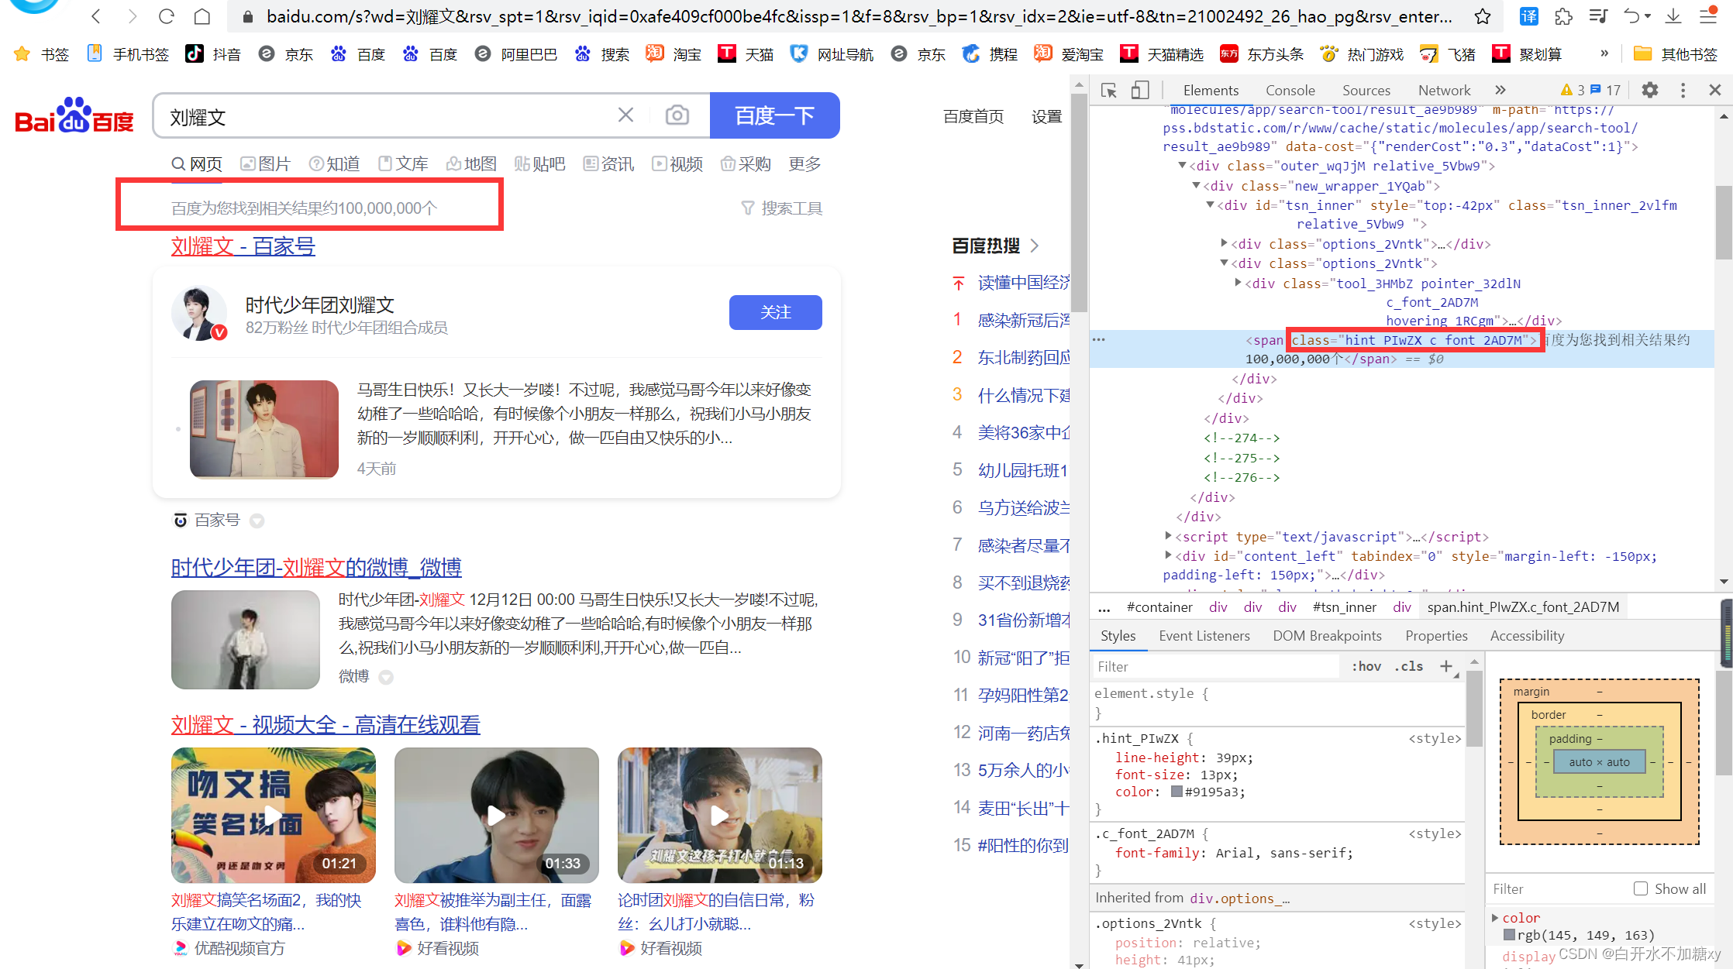Screen dimensions: 1733x969
Task: Click 百度一下 search button
Action: tap(774, 115)
